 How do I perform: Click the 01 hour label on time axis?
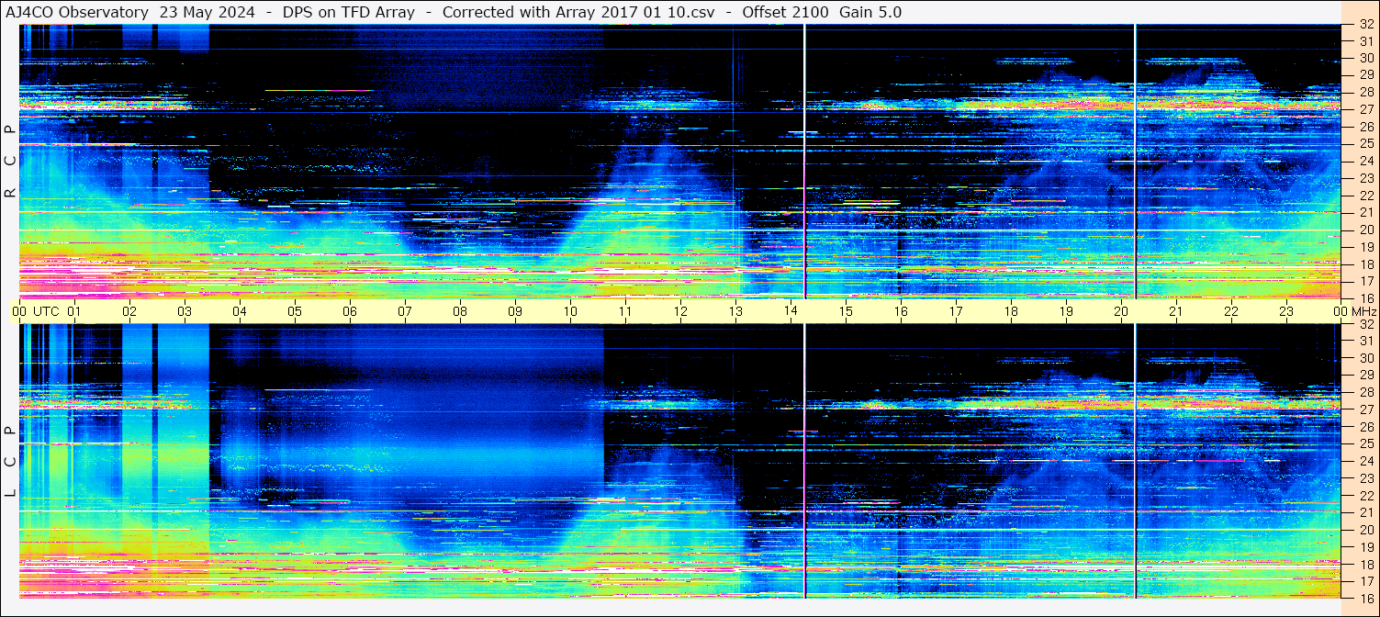(x=74, y=311)
